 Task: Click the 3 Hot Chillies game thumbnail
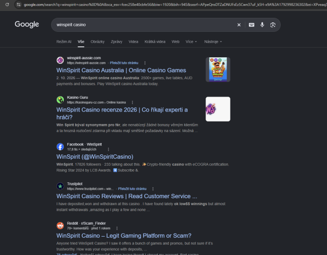218,70
